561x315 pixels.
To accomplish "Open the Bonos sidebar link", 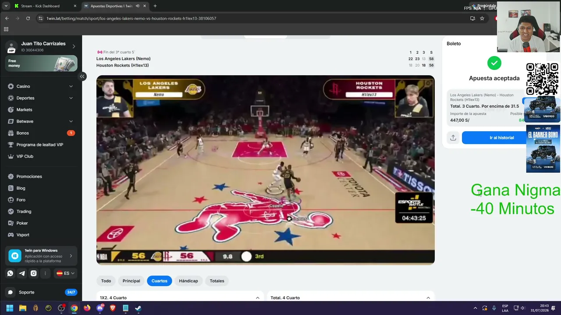I will coord(23,133).
